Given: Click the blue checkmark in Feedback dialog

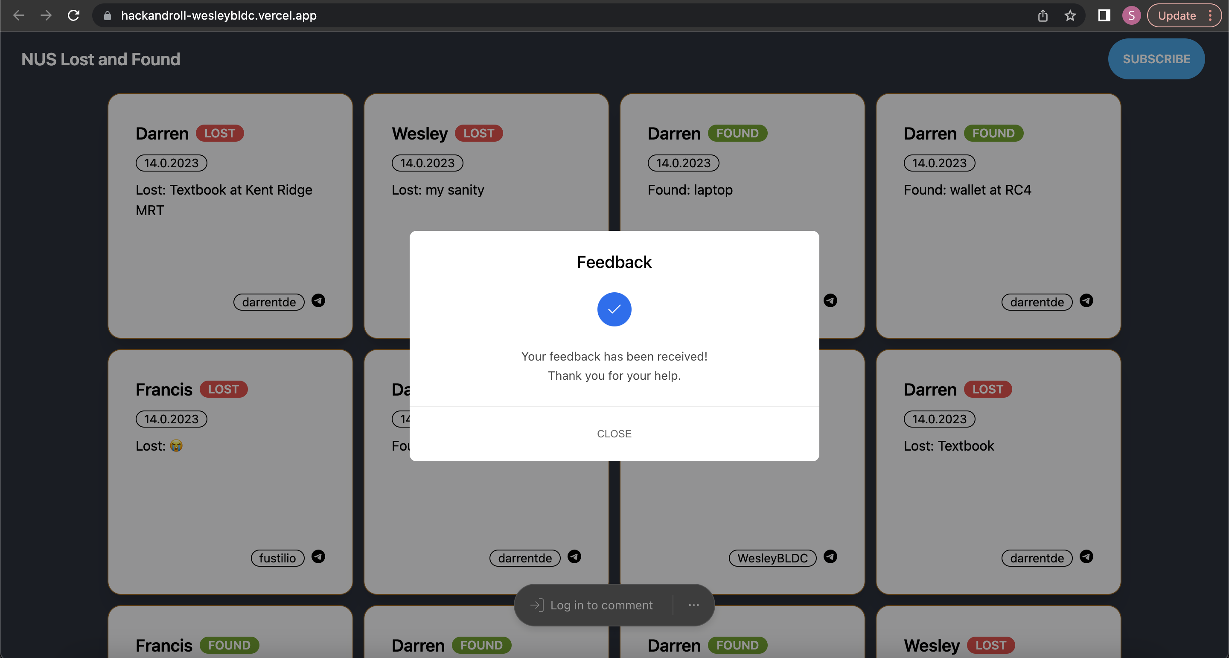Looking at the screenshot, I should tap(614, 309).
